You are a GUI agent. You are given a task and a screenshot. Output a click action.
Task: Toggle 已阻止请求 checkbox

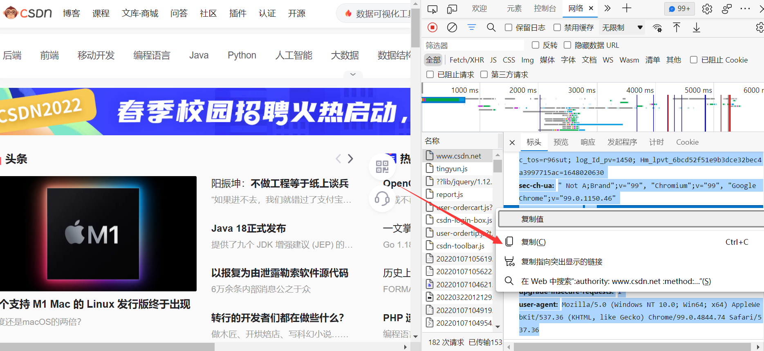(430, 74)
